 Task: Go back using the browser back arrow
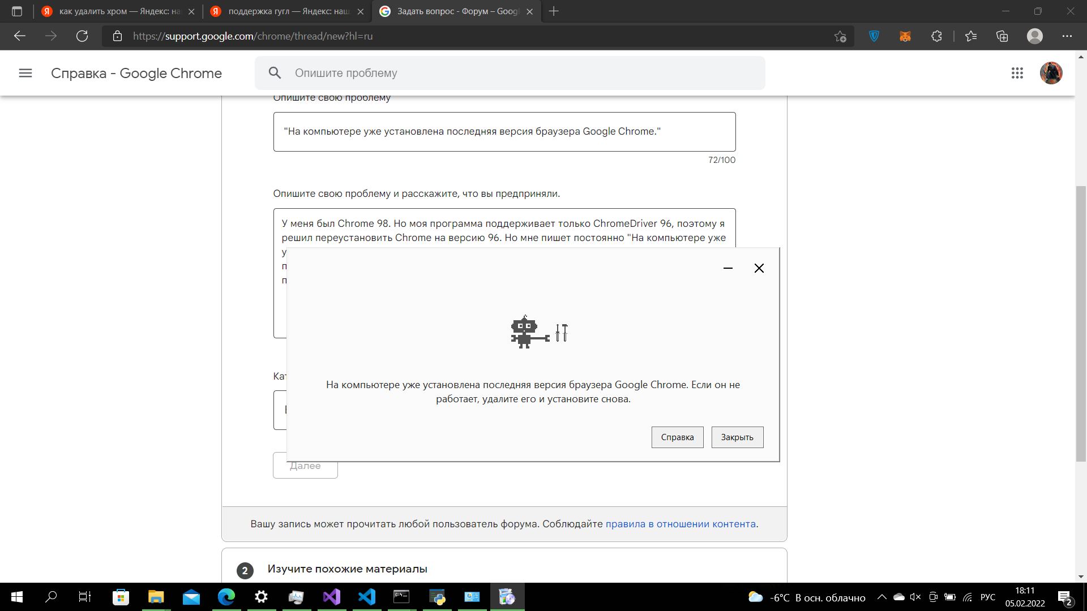[x=20, y=36]
